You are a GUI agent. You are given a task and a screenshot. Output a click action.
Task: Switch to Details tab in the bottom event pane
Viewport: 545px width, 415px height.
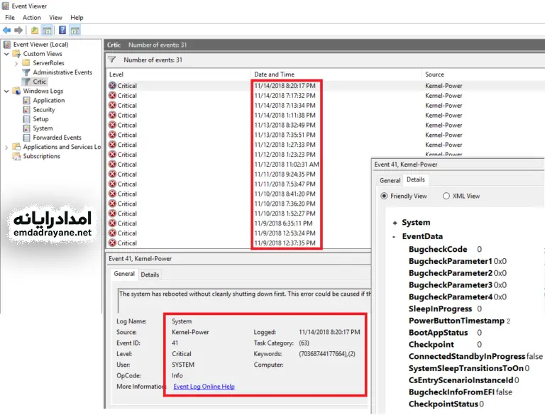[150, 275]
